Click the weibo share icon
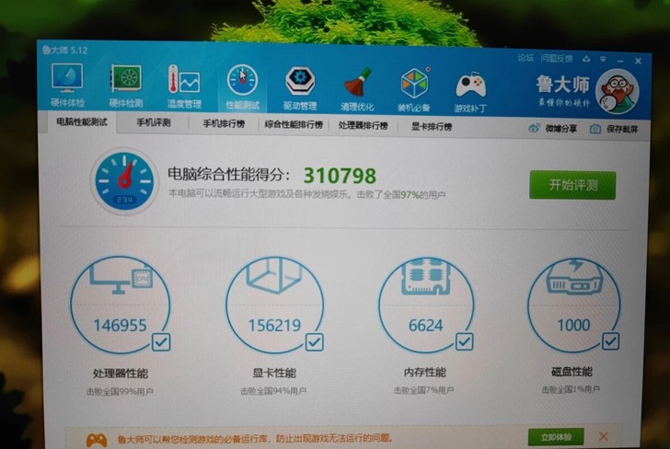 pos(534,128)
